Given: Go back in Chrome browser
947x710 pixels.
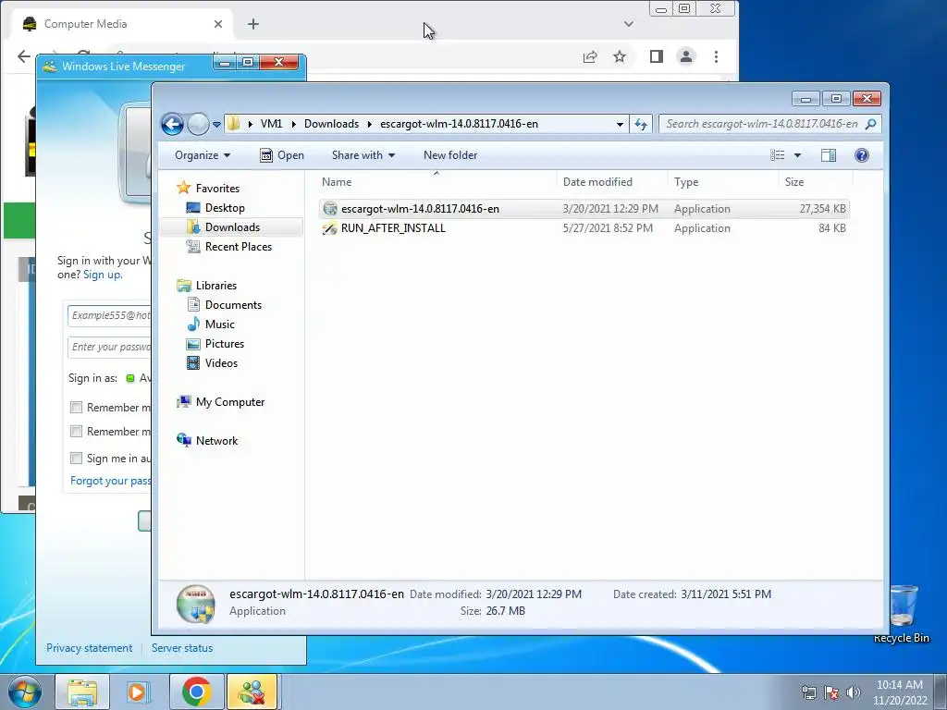Looking at the screenshot, I should (x=23, y=56).
